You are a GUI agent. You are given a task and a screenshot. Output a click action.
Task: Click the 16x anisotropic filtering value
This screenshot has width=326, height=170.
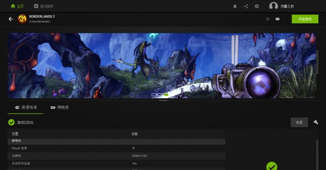tap(134, 164)
